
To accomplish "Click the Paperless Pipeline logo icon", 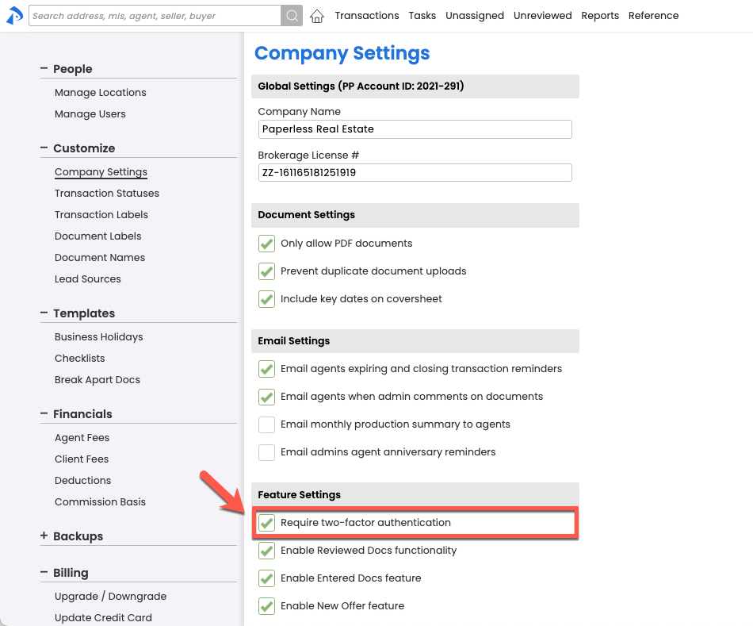I will 14,15.
